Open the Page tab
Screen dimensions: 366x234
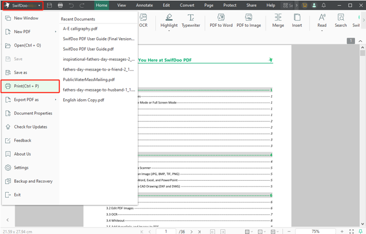(x=209, y=5)
